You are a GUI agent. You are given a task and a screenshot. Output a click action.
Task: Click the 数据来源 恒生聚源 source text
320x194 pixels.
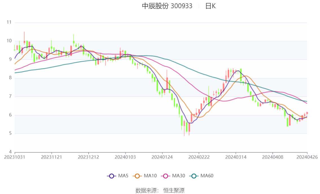tap(160, 191)
